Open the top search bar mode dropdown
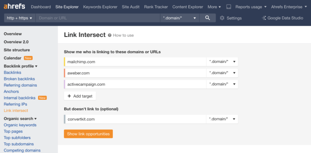The width and height of the screenshot is (311, 153). click(180, 18)
